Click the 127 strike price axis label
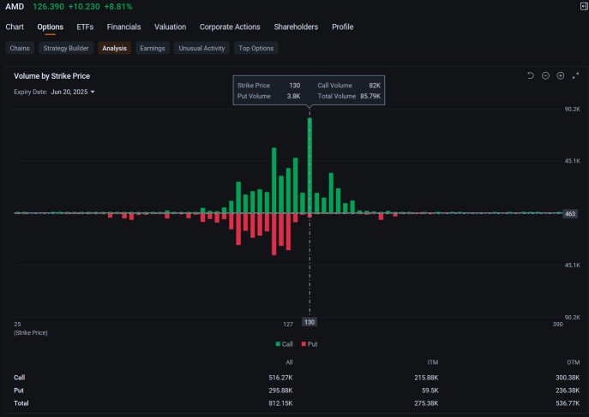The height and width of the screenshot is (417, 589). click(288, 324)
